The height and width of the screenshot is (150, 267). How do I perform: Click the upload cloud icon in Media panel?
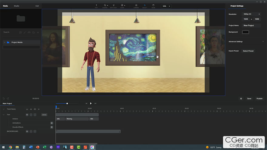(29, 32)
